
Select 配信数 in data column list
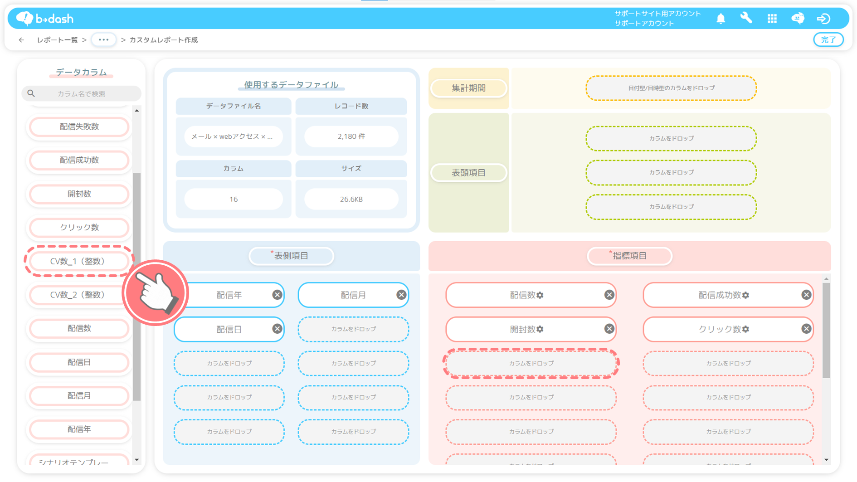coord(79,328)
